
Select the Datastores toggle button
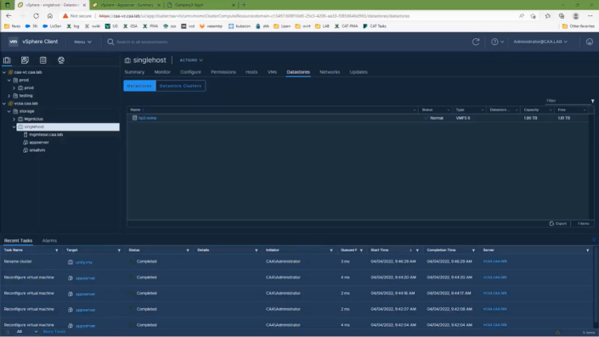[139, 86]
